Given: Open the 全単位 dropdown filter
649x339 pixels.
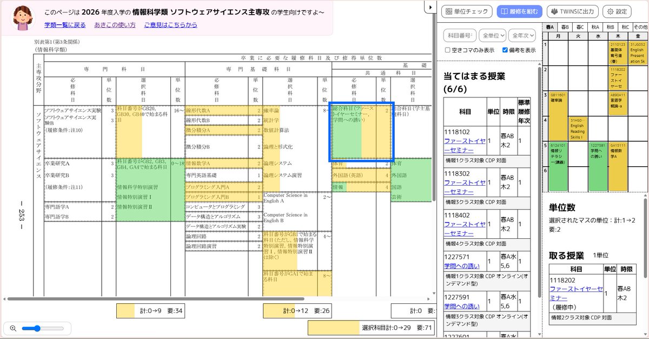Looking at the screenshot, I should [x=493, y=35].
